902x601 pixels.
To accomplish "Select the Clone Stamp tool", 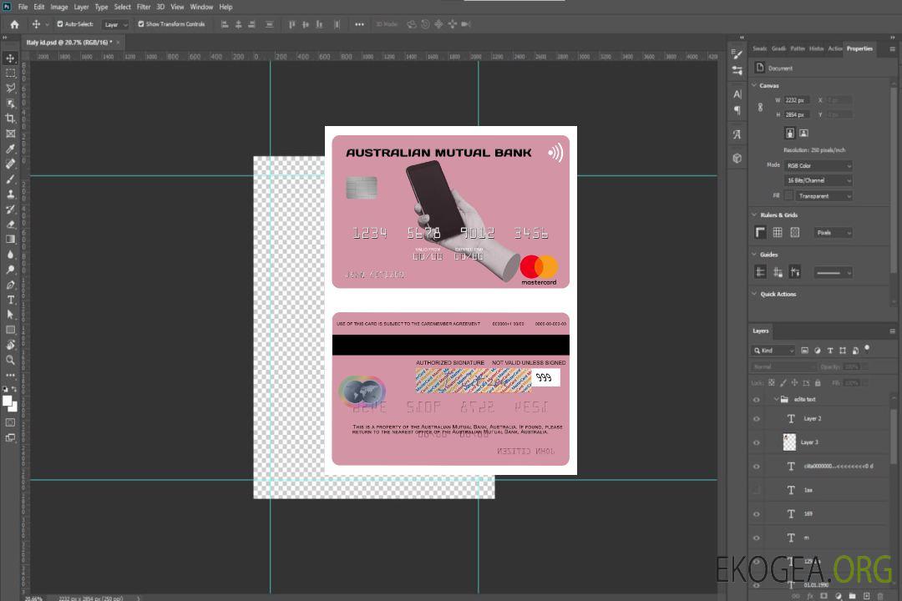I will pyautogui.click(x=10, y=194).
